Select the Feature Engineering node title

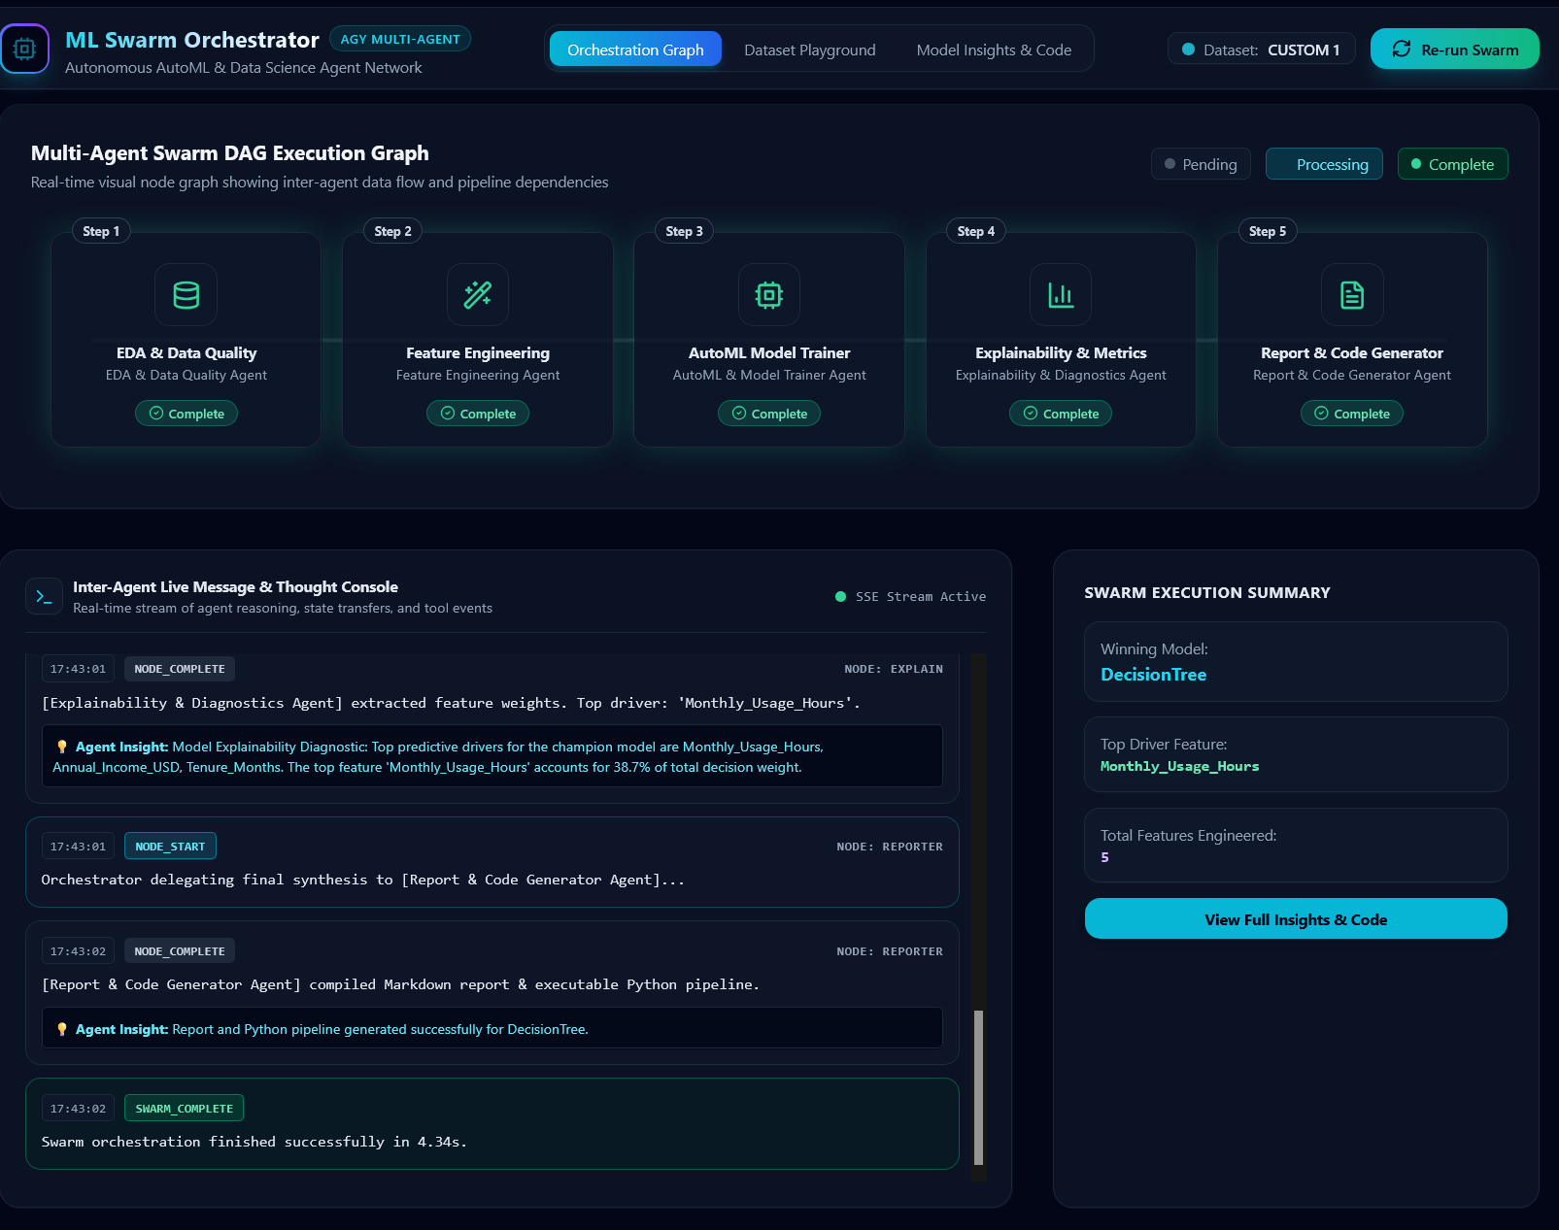(478, 353)
